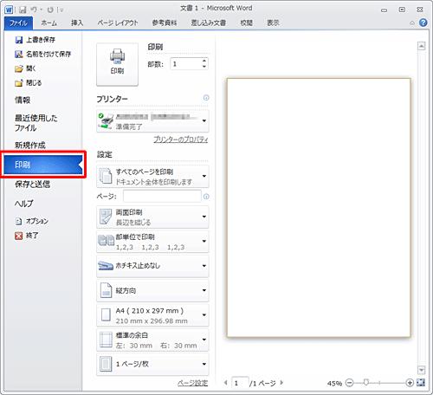Expand the ホチキス止めなし dropdown
This screenshot has height=395, width=433.
pos(152,266)
